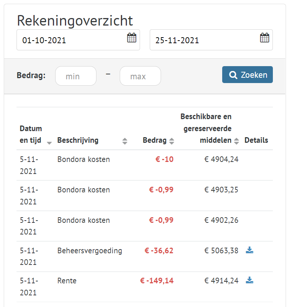Download details for the Rente transaction
This screenshot has height=307, width=289.
(x=250, y=280)
